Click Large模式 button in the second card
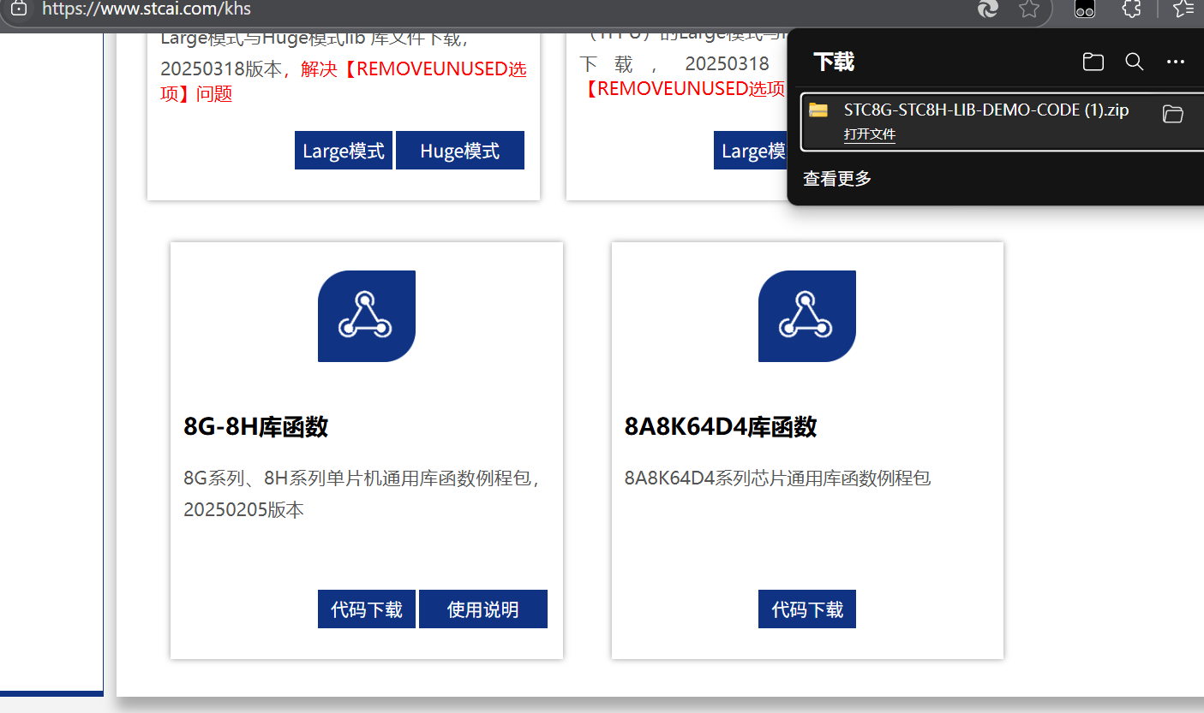This screenshot has width=1204, height=713. 751,151
